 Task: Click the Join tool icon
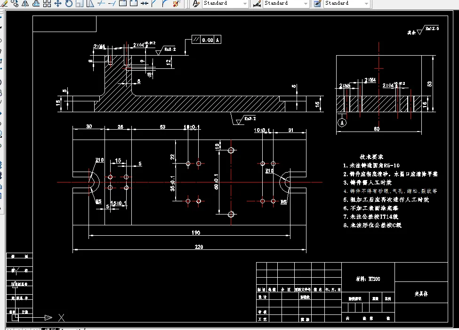pyautogui.click(x=144, y=3)
